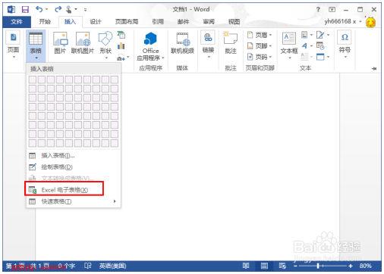This screenshot has height=274, width=384.
Task: Toggle the read mode view in status bar
Action: (246, 266)
